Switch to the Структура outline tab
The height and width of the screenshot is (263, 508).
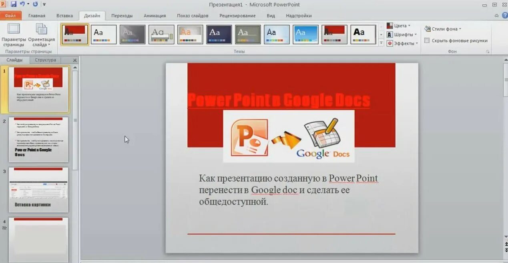[x=45, y=60]
